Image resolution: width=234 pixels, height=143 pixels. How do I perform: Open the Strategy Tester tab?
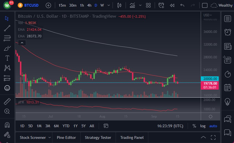coord(98,137)
